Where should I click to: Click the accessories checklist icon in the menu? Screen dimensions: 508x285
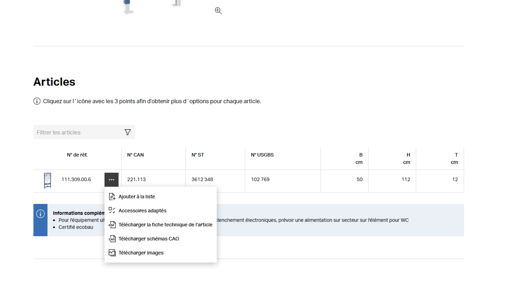[112, 211]
